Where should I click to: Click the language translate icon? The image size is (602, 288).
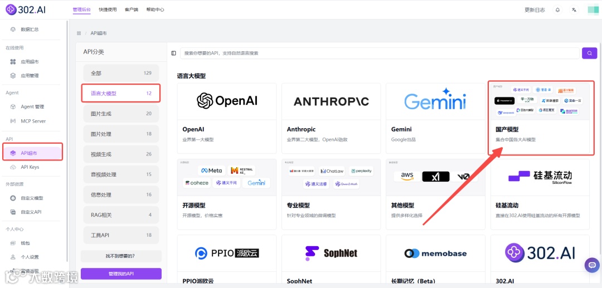coord(574,10)
